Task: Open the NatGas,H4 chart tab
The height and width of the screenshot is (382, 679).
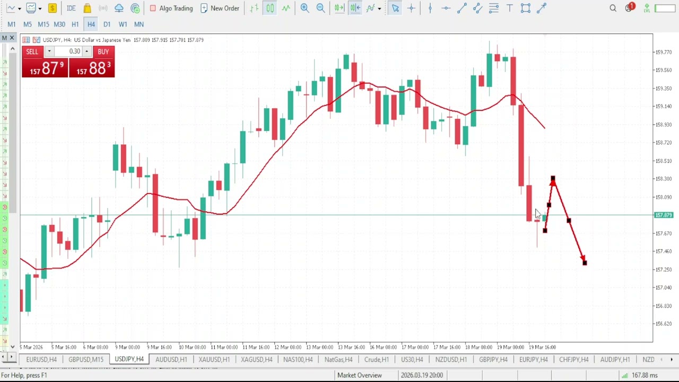Action: point(338,360)
